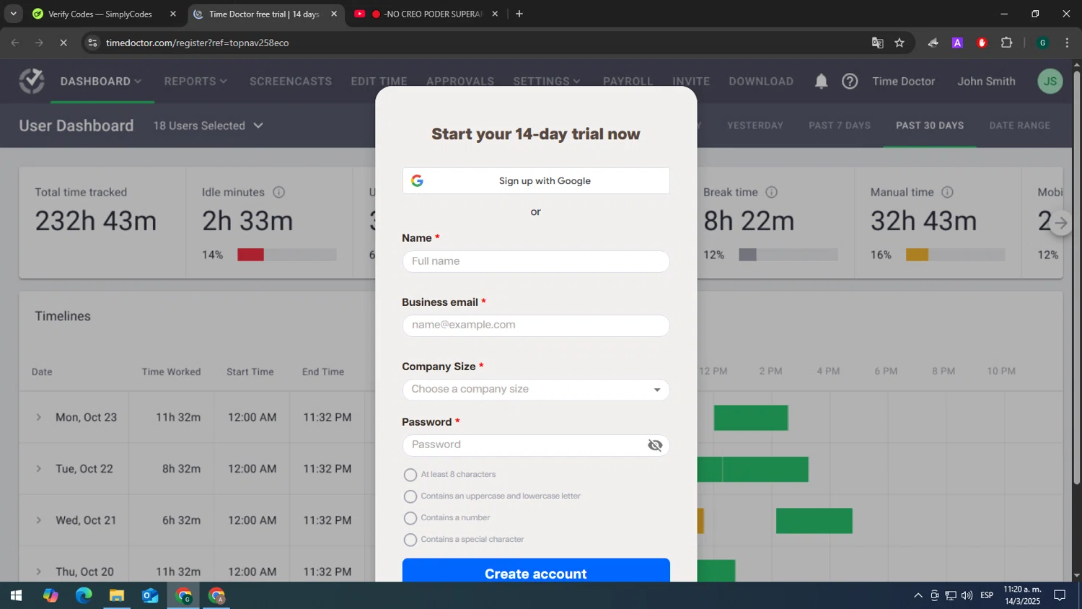Open File Explorer from taskbar
Viewport: 1082px width, 609px height.
pyautogui.click(x=117, y=595)
